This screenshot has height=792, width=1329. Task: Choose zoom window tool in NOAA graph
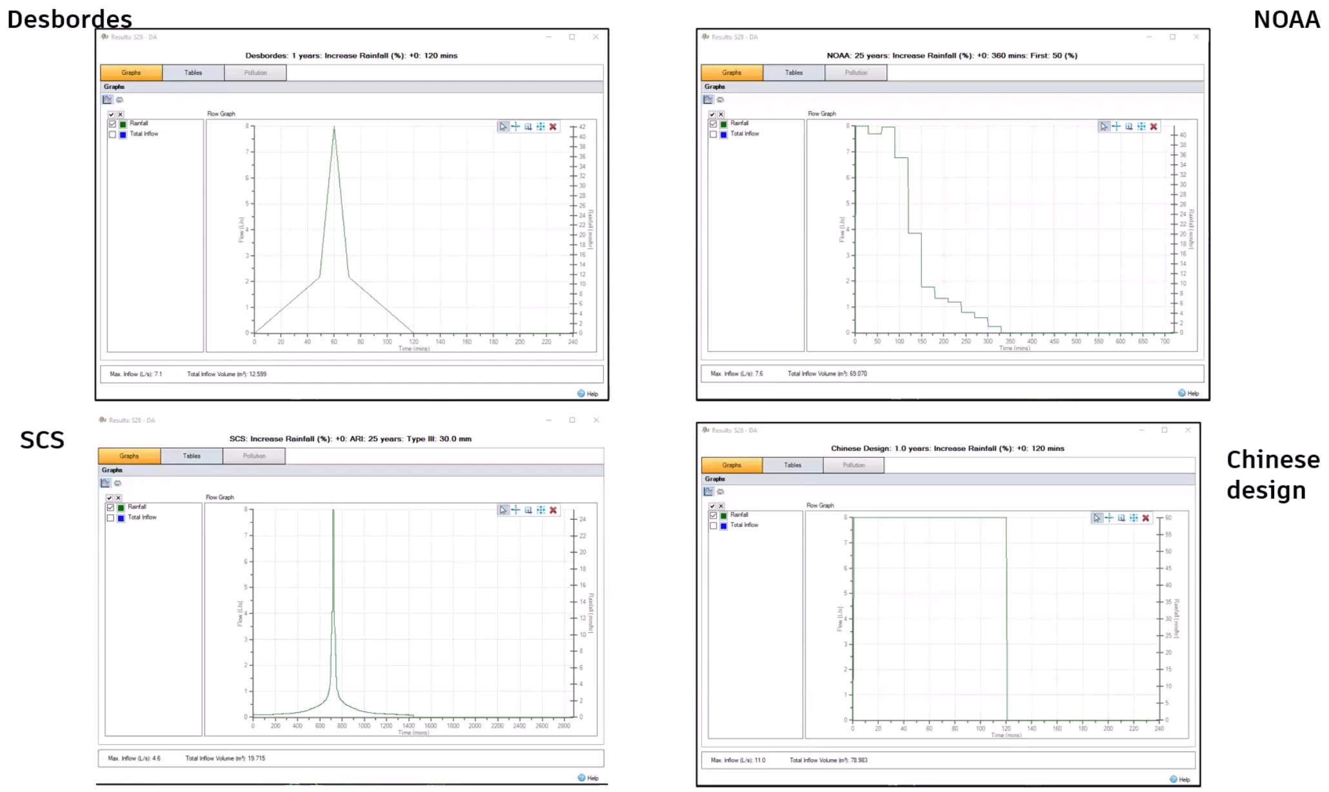[1129, 126]
